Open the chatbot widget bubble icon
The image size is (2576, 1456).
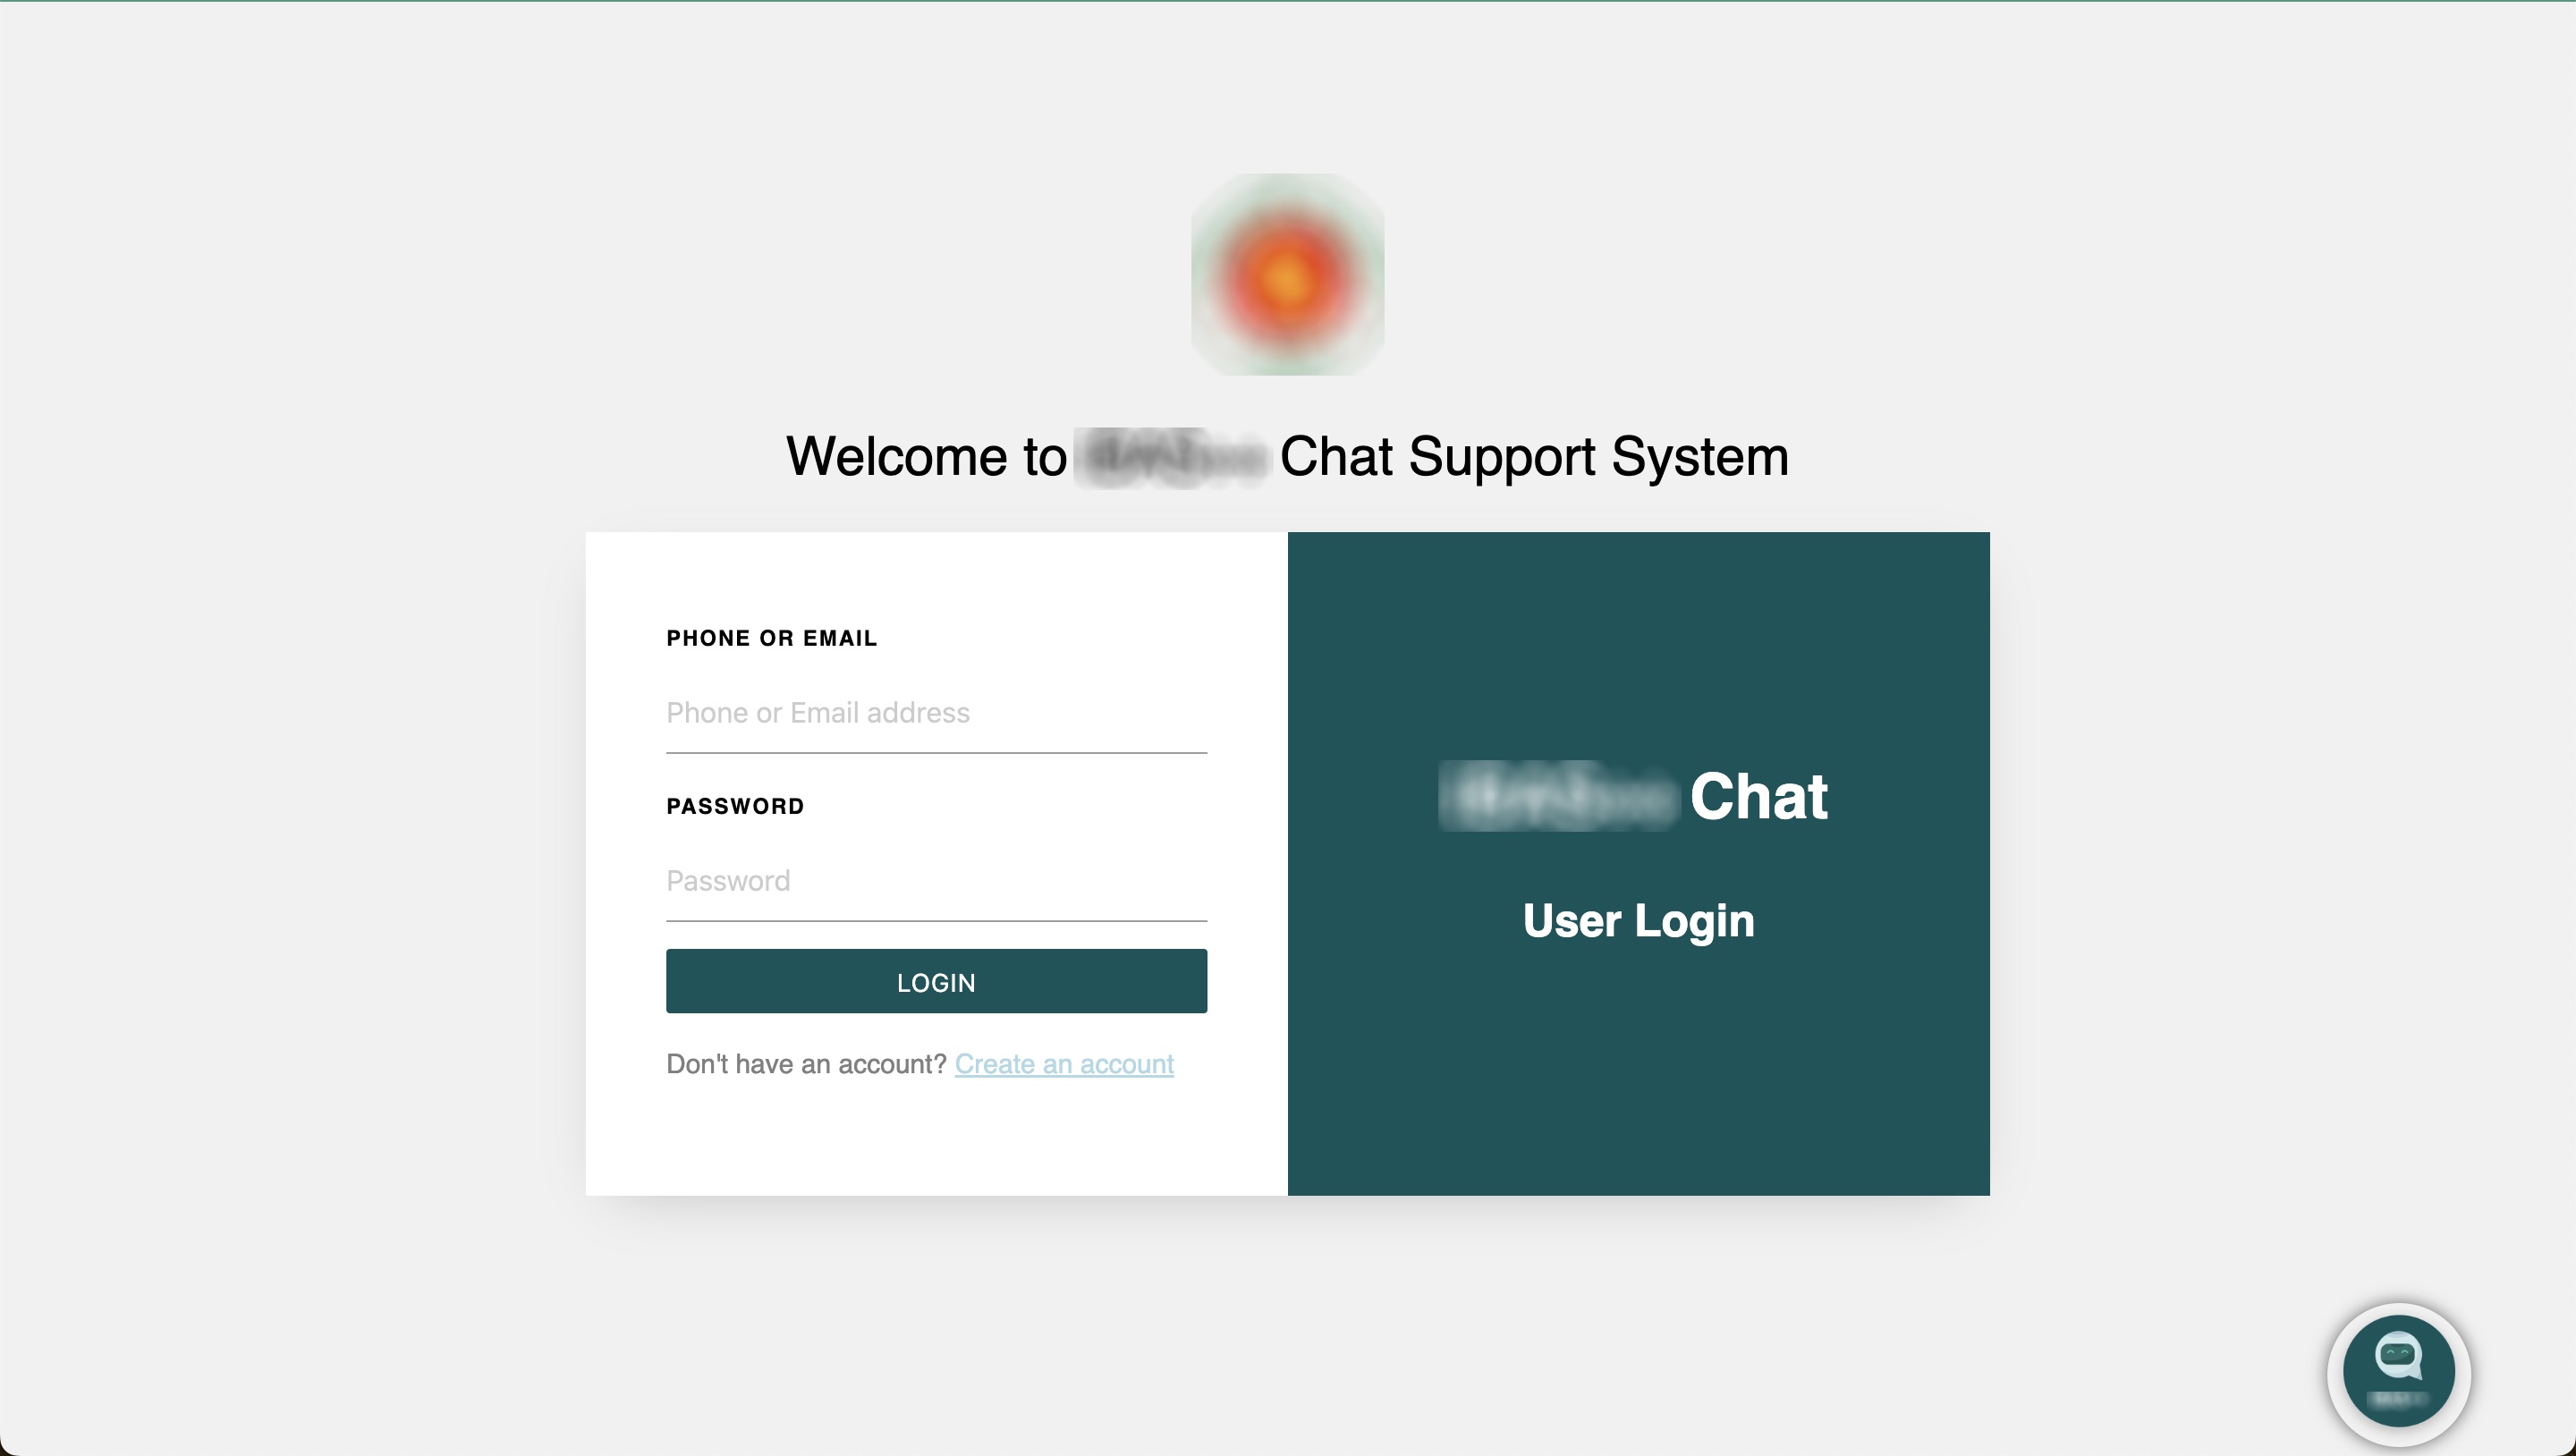pos(2398,1372)
